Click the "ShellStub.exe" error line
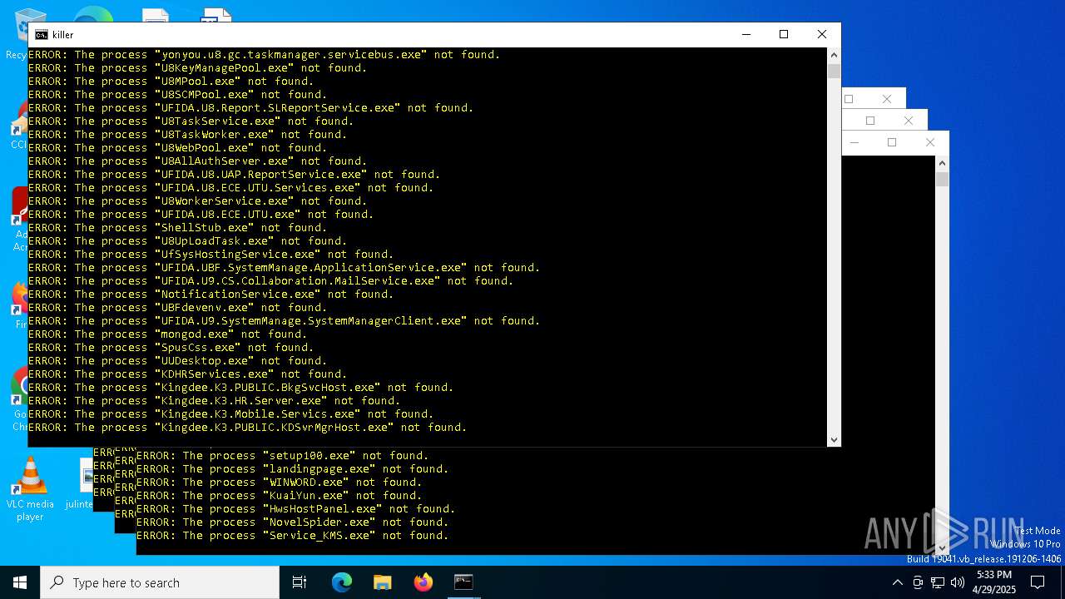 177,228
